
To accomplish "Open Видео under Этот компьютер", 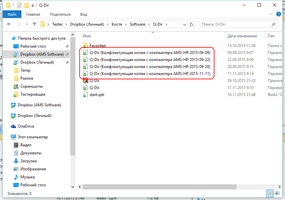I will point(26,145).
